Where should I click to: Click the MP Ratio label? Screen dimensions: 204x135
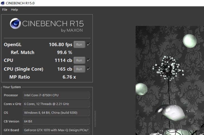pos(20,77)
